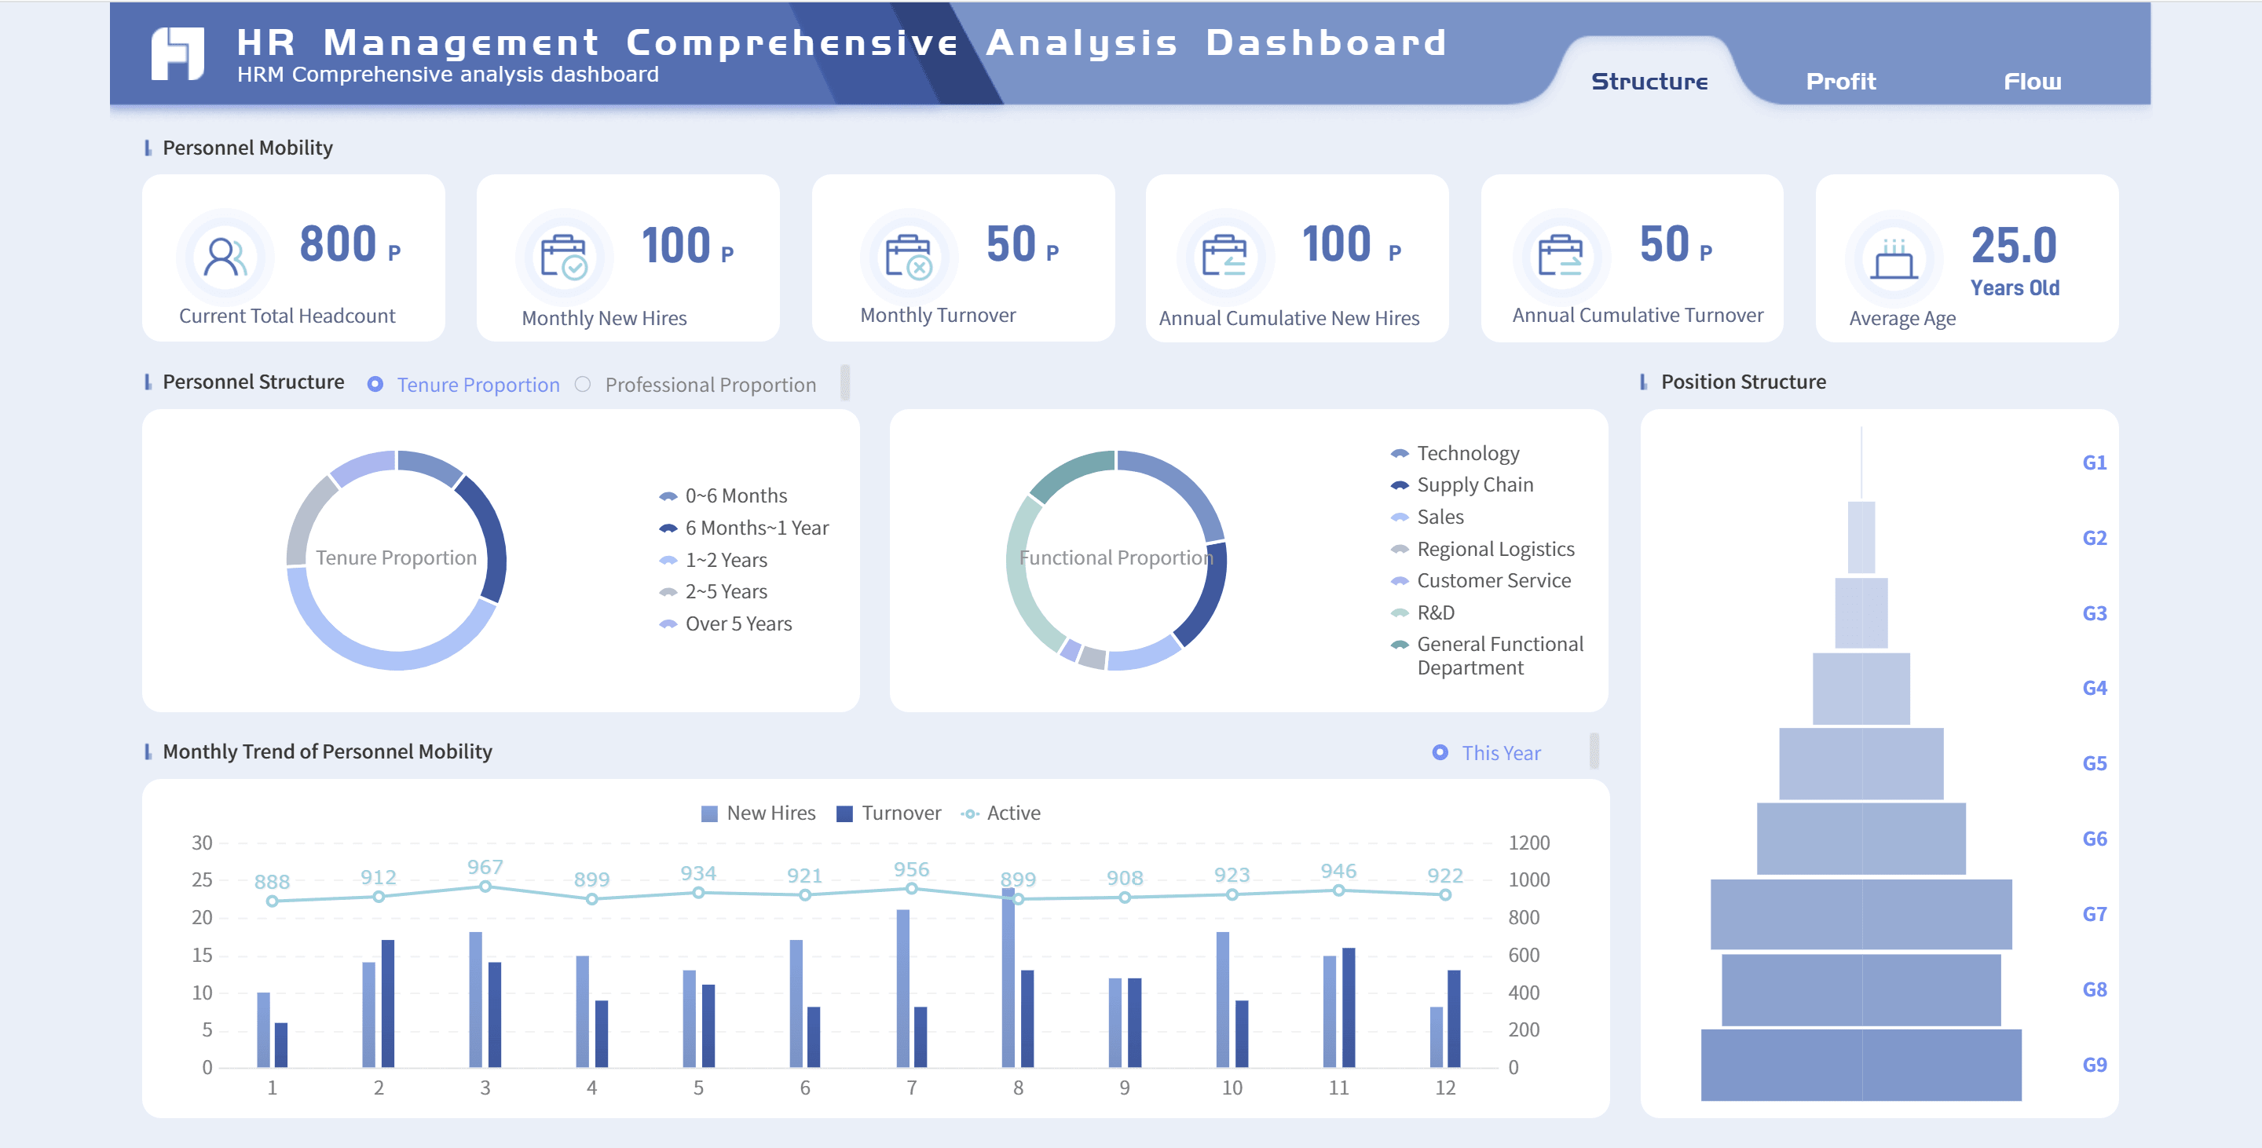The image size is (2262, 1148).
Task: Toggle the 6 Months~1 Year legend entry
Action: pyautogui.click(x=744, y=528)
